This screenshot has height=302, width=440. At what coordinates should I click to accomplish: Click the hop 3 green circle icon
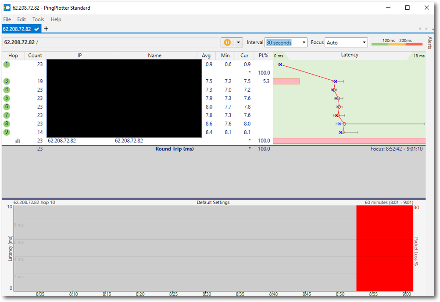coord(7,82)
